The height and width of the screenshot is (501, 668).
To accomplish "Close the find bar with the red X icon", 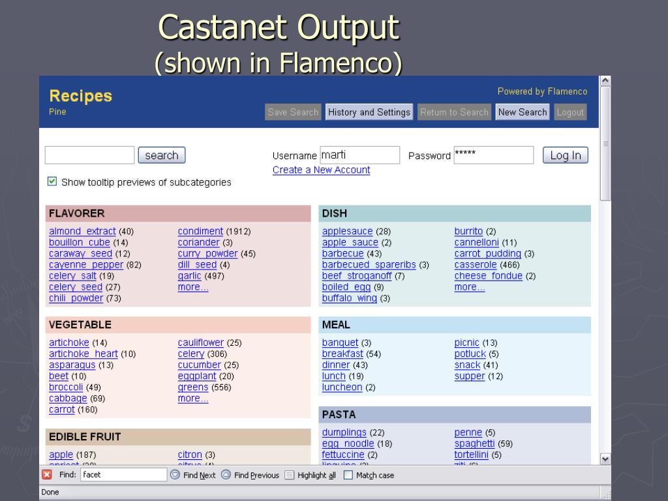I will 47,475.
